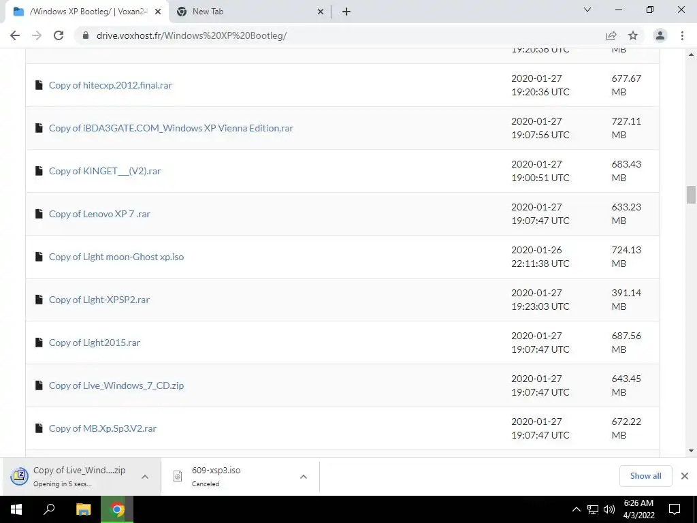
Task: Click file icon next to MB.Xp.Sp3.V2.rar
Action: [39, 428]
